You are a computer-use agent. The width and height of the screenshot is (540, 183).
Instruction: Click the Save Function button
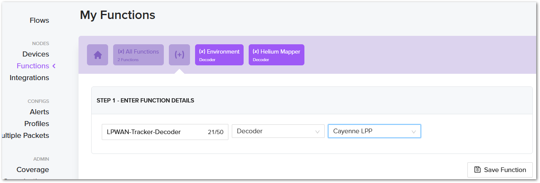[x=500, y=170]
